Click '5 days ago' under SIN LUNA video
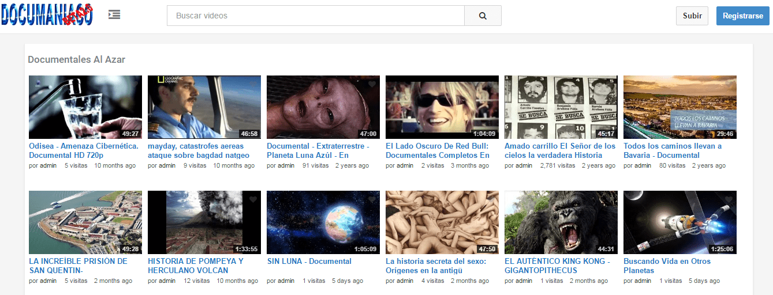 click(348, 281)
